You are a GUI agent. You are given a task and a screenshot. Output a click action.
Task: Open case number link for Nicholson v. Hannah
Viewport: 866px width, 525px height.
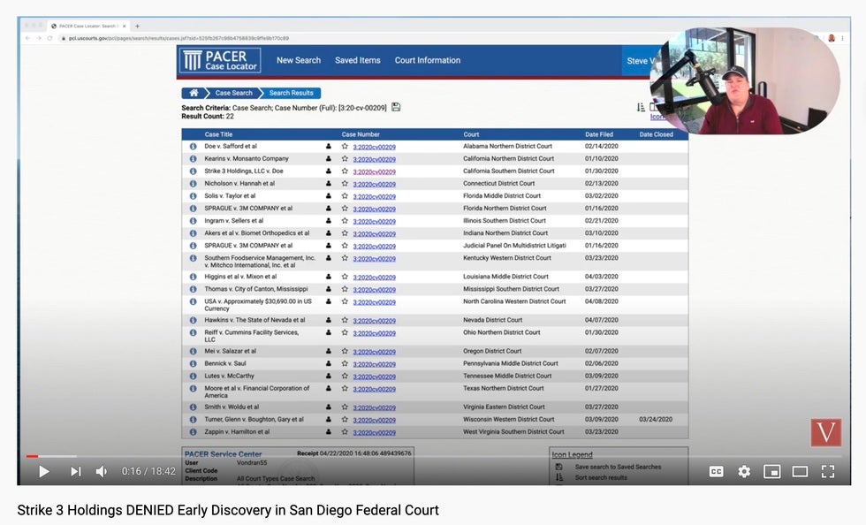tap(374, 184)
